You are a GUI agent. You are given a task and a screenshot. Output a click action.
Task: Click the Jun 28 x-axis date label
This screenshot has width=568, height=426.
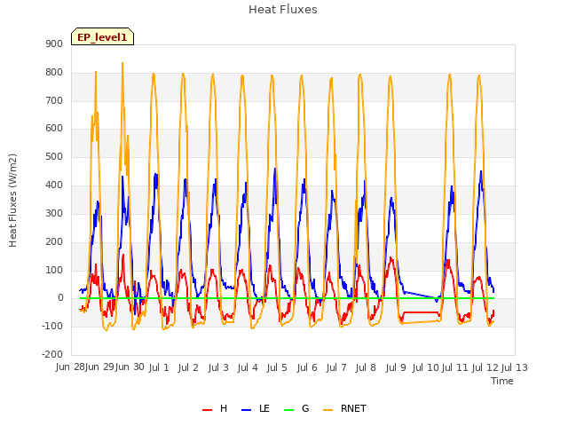[x=70, y=367]
